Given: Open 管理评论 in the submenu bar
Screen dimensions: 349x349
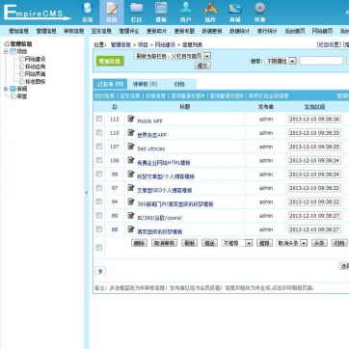Looking at the screenshot, I should point(129,31).
